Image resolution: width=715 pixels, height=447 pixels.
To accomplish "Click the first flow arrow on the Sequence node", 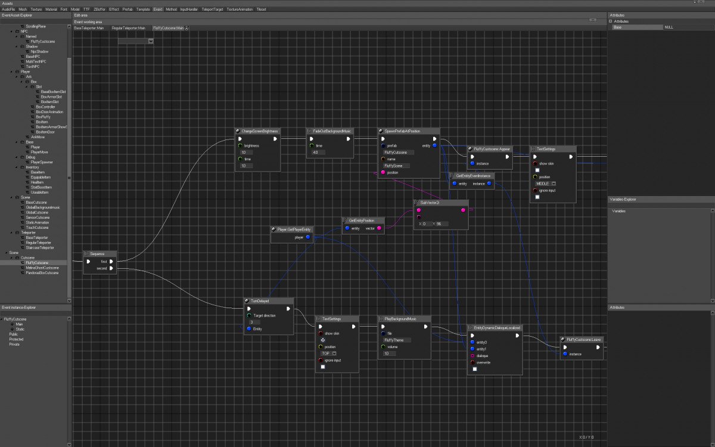I will point(111,260).
